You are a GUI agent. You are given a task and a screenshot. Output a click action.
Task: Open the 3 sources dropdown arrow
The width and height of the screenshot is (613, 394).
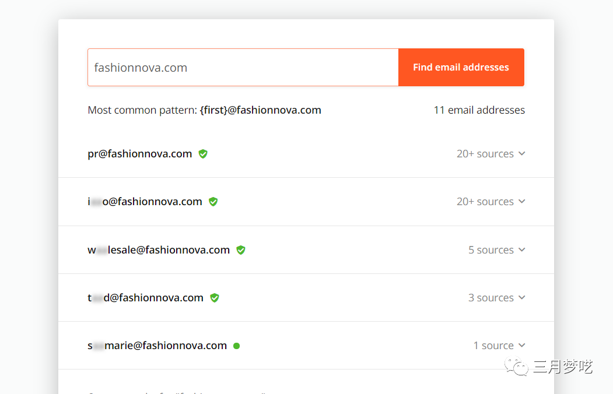tap(522, 298)
